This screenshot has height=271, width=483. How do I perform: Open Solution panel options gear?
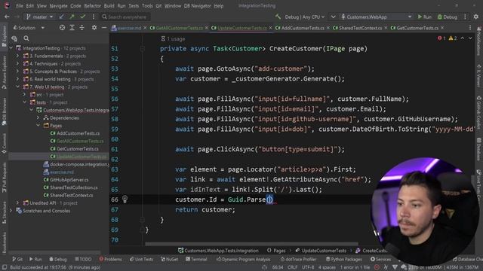coord(94,28)
